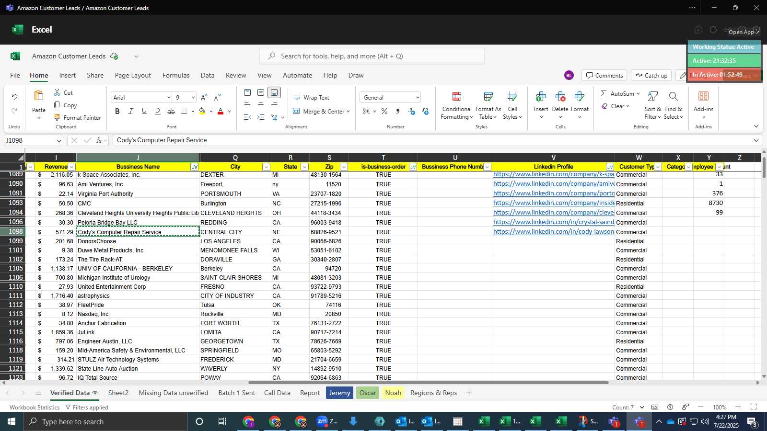Open the State column filter dropdown
Viewport: 767px width, 431px height.
pyautogui.click(x=304, y=167)
